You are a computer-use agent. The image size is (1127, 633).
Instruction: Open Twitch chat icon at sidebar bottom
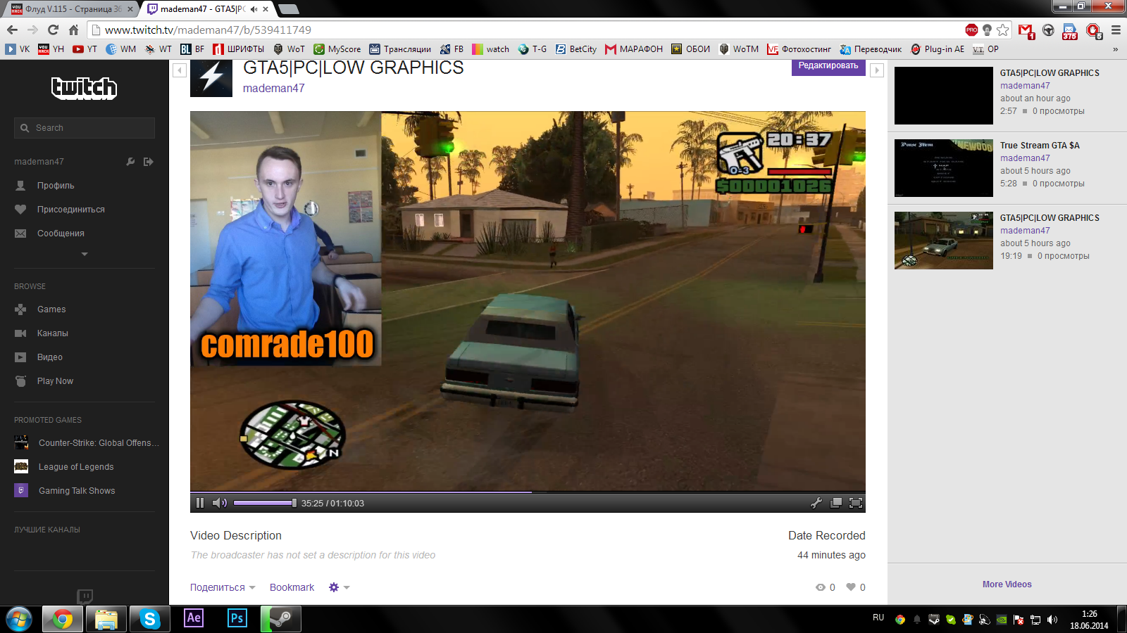tap(85, 596)
